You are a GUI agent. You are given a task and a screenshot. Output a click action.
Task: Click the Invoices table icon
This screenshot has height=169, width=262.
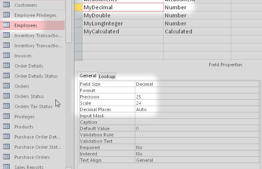coord(6,56)
